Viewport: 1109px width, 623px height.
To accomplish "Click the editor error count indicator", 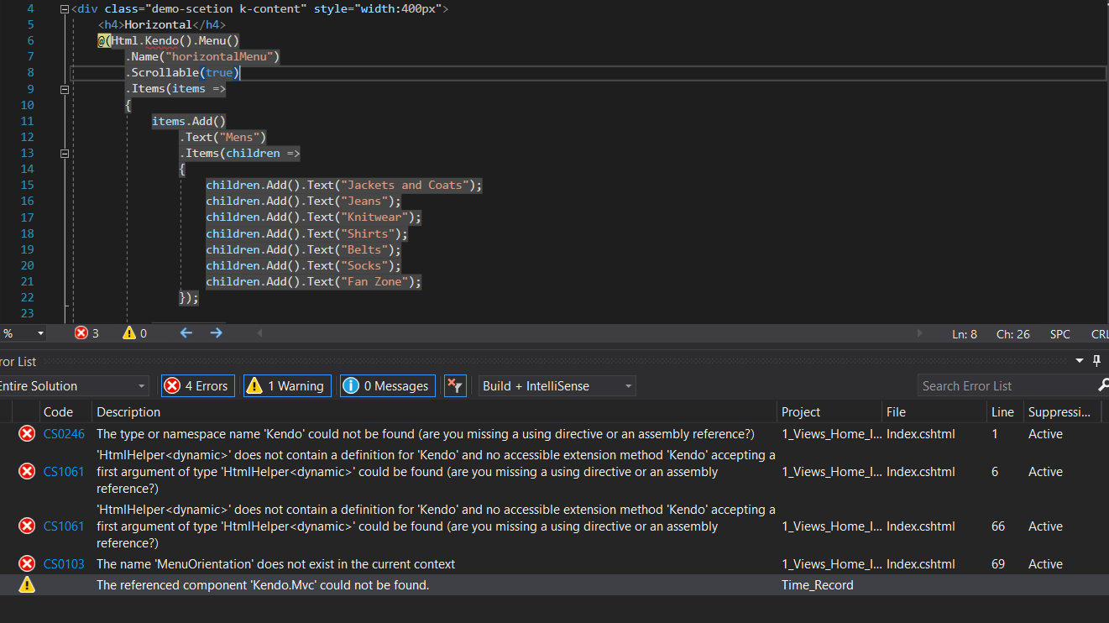I will 86,333.
